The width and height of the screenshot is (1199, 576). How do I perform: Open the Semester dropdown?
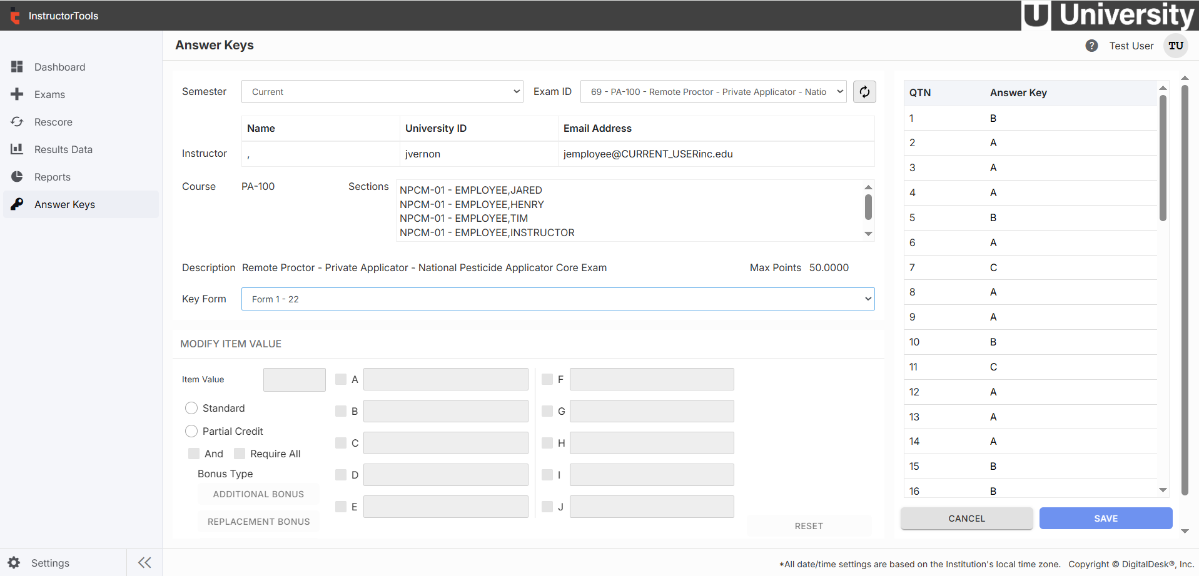click(x=382, y=92)
